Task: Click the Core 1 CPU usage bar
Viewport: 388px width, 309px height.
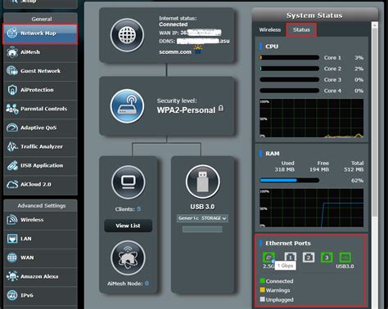Action: coord(290,57)
